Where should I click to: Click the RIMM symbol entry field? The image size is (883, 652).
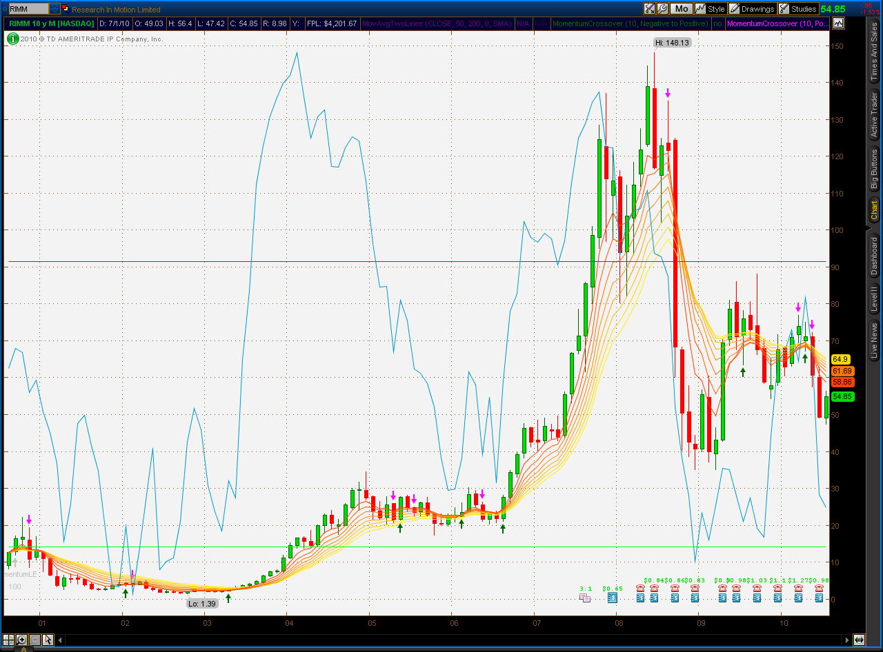point(28,9)
